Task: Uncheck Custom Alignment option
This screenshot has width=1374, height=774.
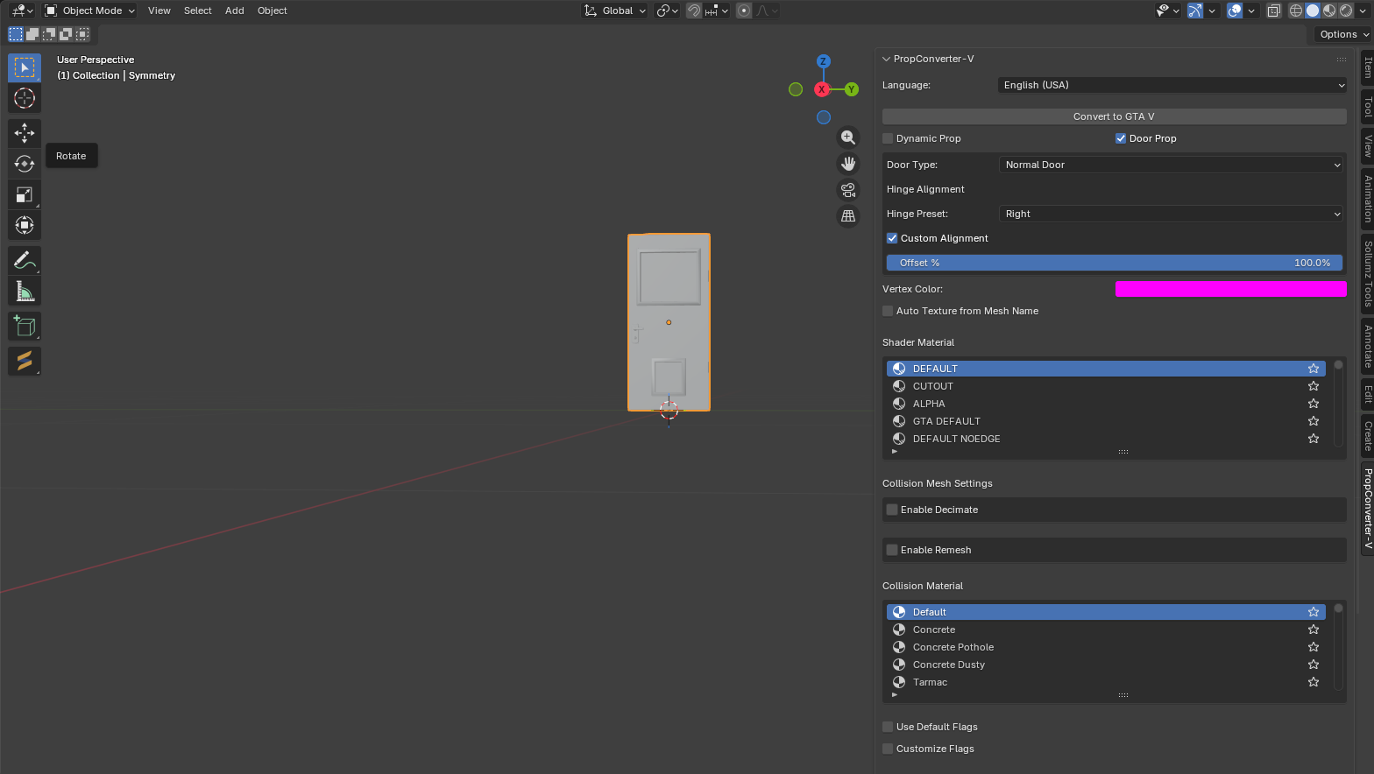Action: point(892,238)
